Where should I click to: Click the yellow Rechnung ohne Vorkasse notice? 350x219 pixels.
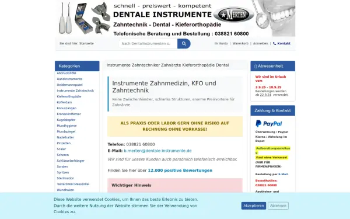(175, 126)
